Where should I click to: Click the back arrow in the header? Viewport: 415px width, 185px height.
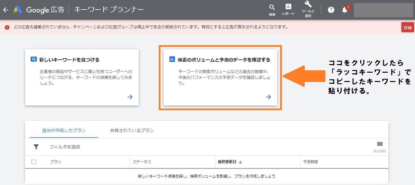5,10
